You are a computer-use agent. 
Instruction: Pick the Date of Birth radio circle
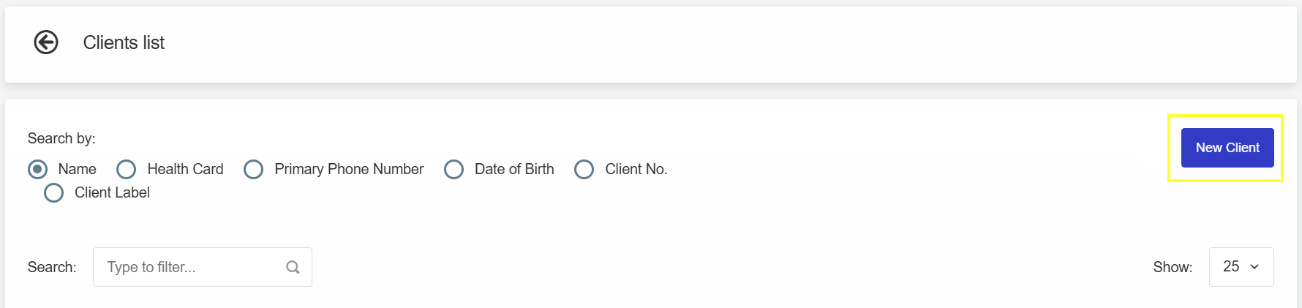(x=454, y=169)
